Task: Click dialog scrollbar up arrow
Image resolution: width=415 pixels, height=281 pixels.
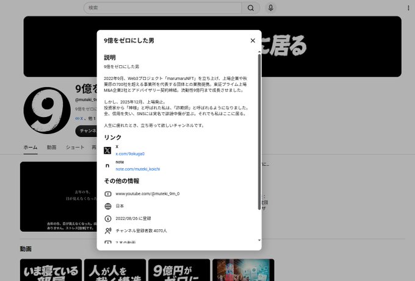Action: point(259,52)
